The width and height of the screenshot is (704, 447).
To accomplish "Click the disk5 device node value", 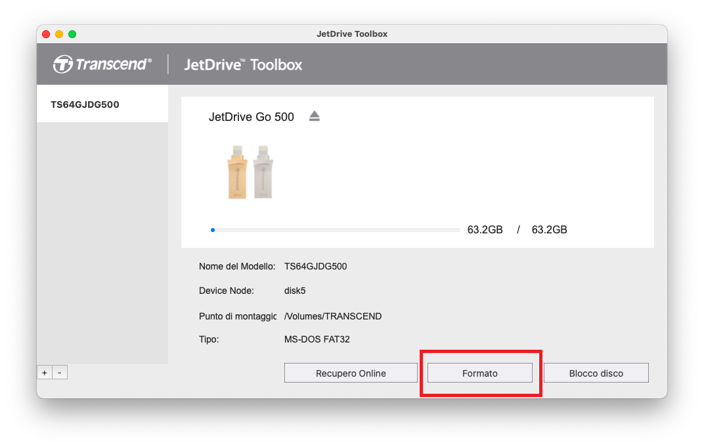I will coord(295,291).
